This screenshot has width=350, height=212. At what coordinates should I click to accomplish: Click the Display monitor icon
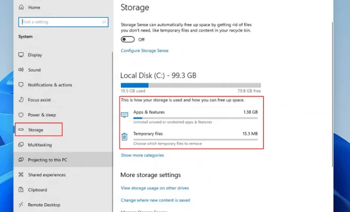[21, 55]
